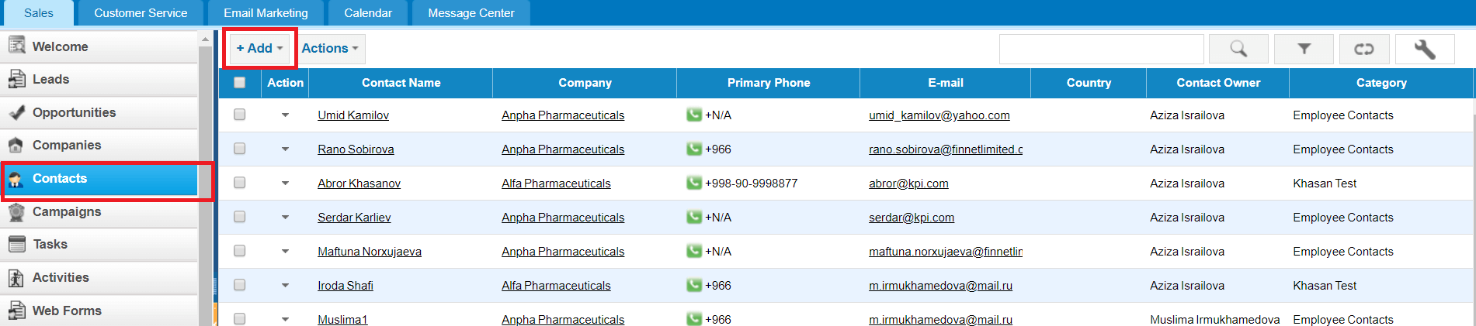Click the magnifying glass search icon
The width and height of the screenshot is (1476, 326).
point(1238,49)
